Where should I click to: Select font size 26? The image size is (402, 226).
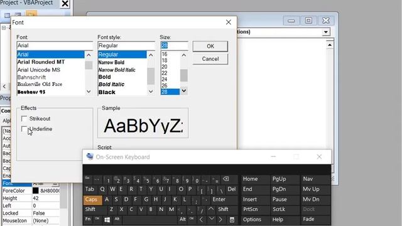coord(165,85)
